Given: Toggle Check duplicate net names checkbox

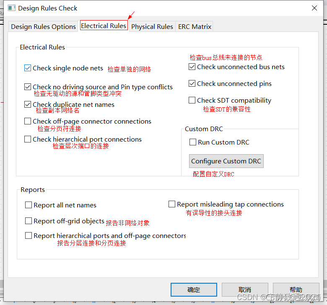Looking at the screenshot, I should 28,105.
